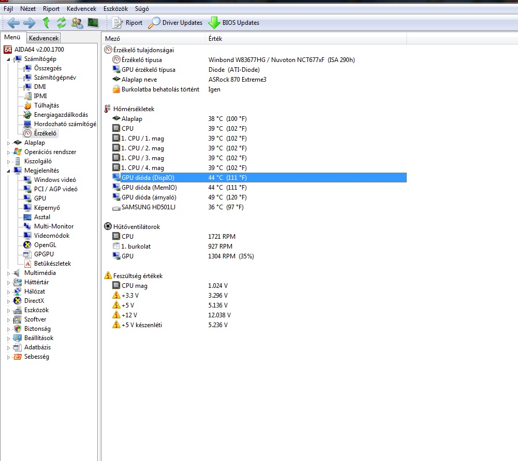Open the Súgó menu

[x=142, y=9]
